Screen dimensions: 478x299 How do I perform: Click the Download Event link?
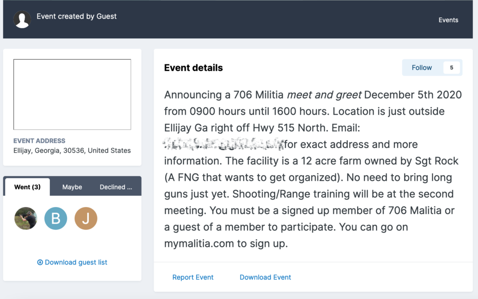[265, 278]
